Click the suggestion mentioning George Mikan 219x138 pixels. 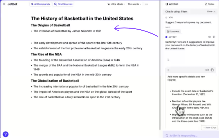pos(191,104)
